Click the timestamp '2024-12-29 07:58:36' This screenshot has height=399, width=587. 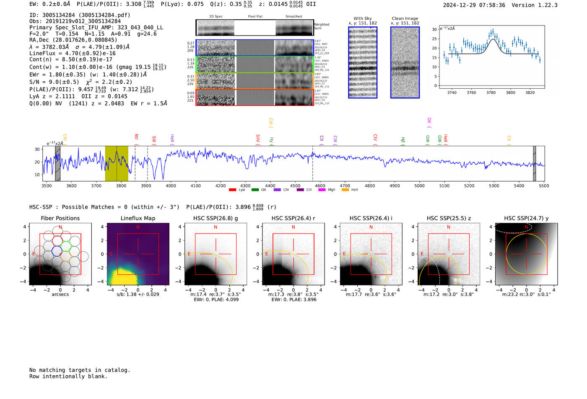pos(474,5)
